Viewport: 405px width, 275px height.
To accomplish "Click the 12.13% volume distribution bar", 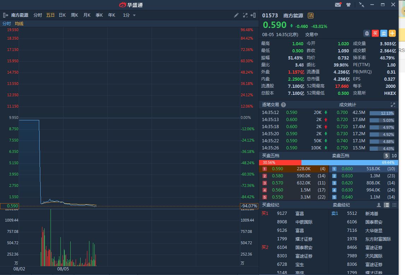I will pyautogui.click(x=382, y=113).
